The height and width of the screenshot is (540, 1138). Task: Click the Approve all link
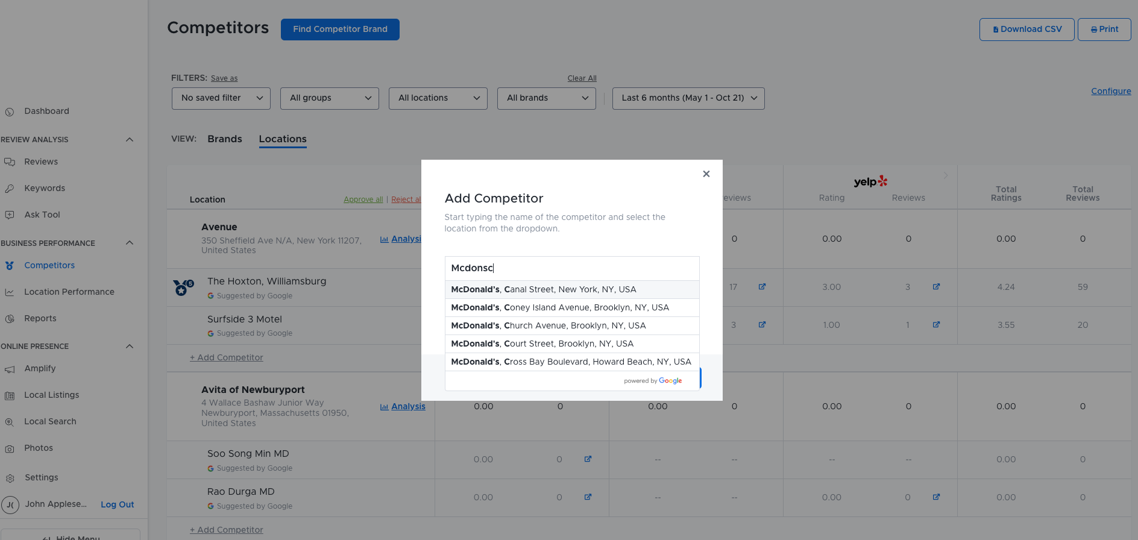(x=363, y=199)
